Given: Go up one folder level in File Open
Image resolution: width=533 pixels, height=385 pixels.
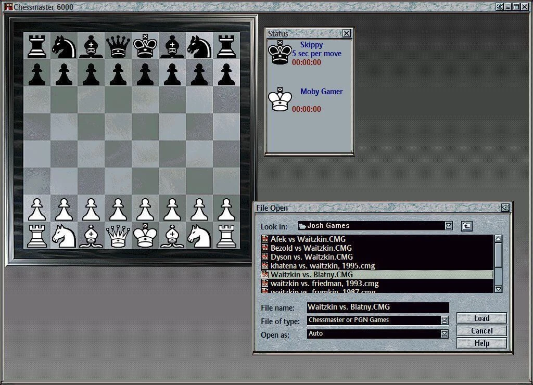Looking at the screenshot, I should (467, 226).
